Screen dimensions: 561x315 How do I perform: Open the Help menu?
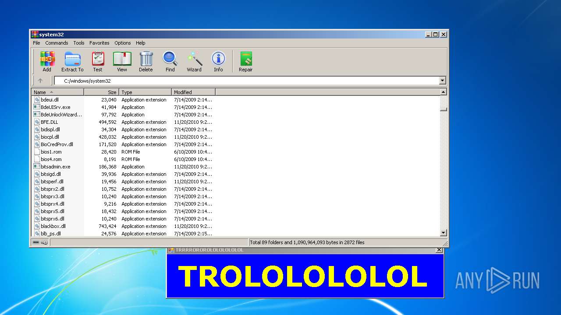tap(140, 43)
